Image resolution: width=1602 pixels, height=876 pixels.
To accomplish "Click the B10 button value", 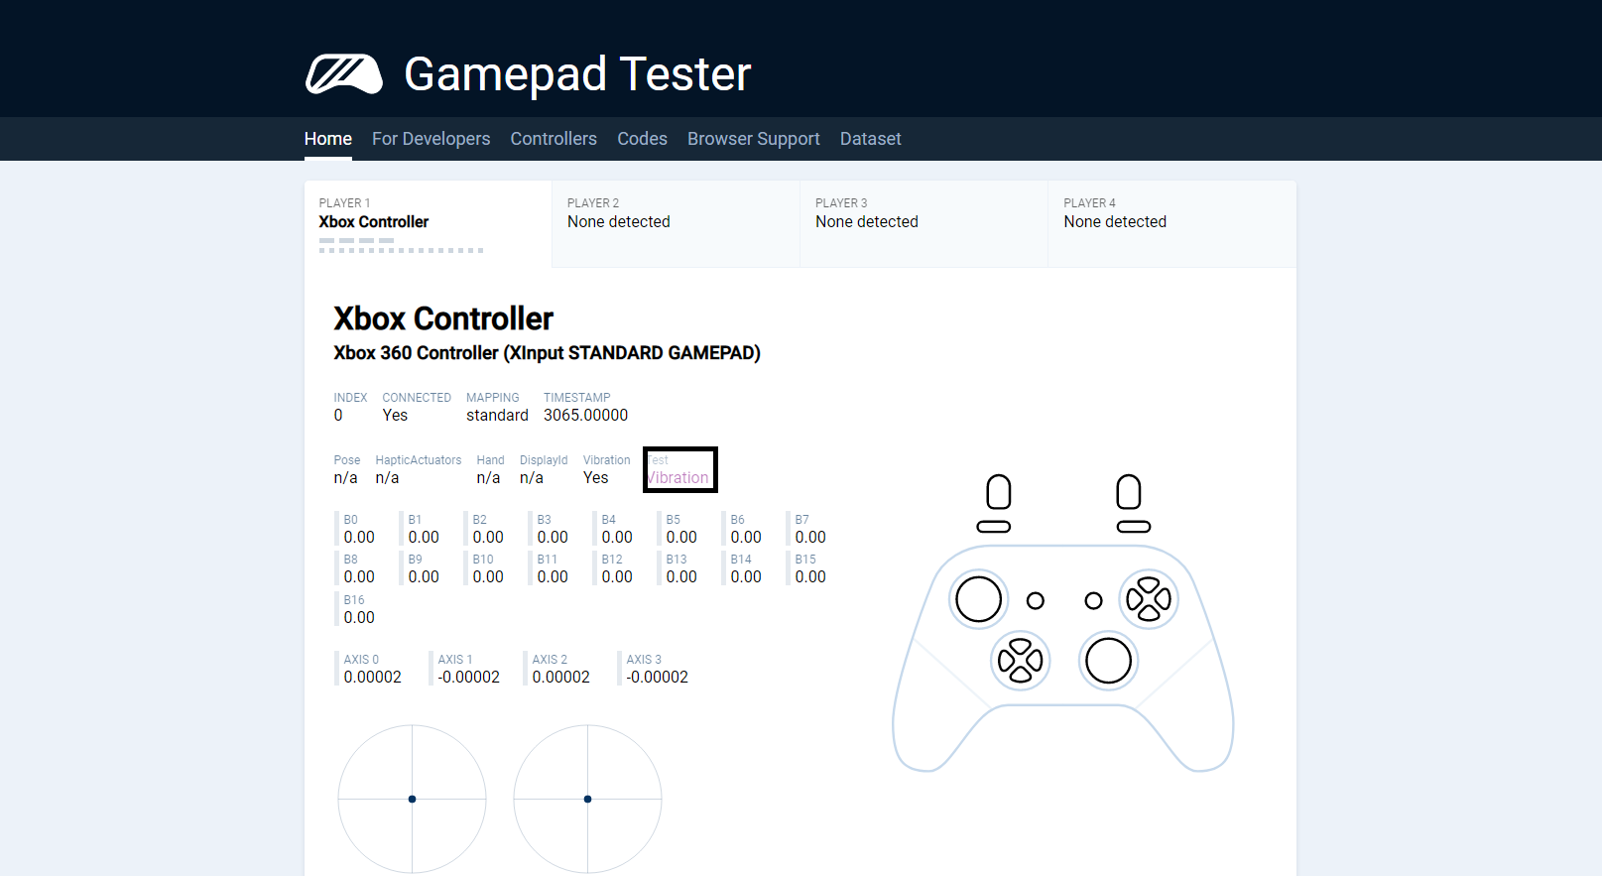I will pos(488,577).
